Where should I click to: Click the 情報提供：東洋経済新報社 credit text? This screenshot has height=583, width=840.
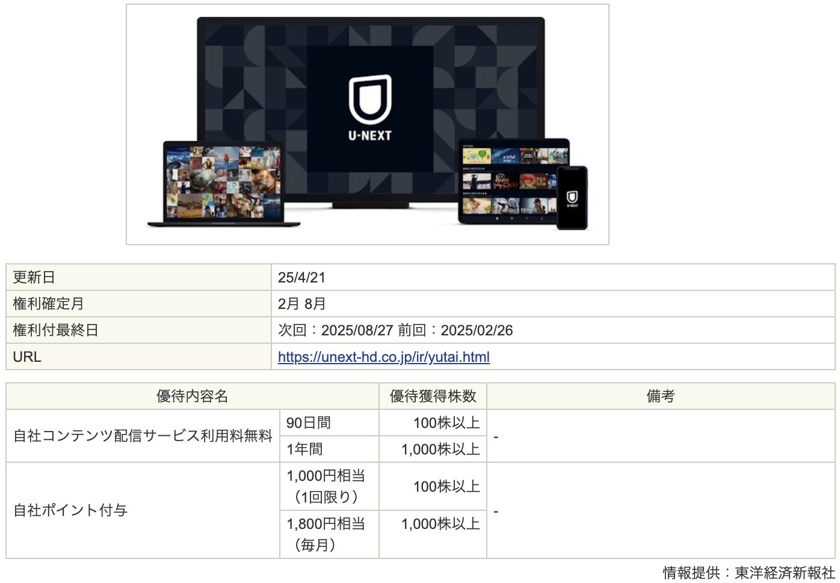click(x=749, y=572)
